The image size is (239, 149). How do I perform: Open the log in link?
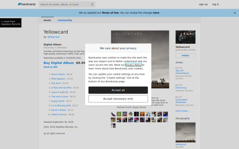(x=215, y=4)
